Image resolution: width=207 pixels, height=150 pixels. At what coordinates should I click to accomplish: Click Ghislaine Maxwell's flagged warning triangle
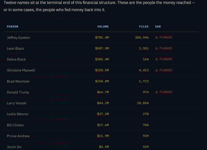coord(157,70)
